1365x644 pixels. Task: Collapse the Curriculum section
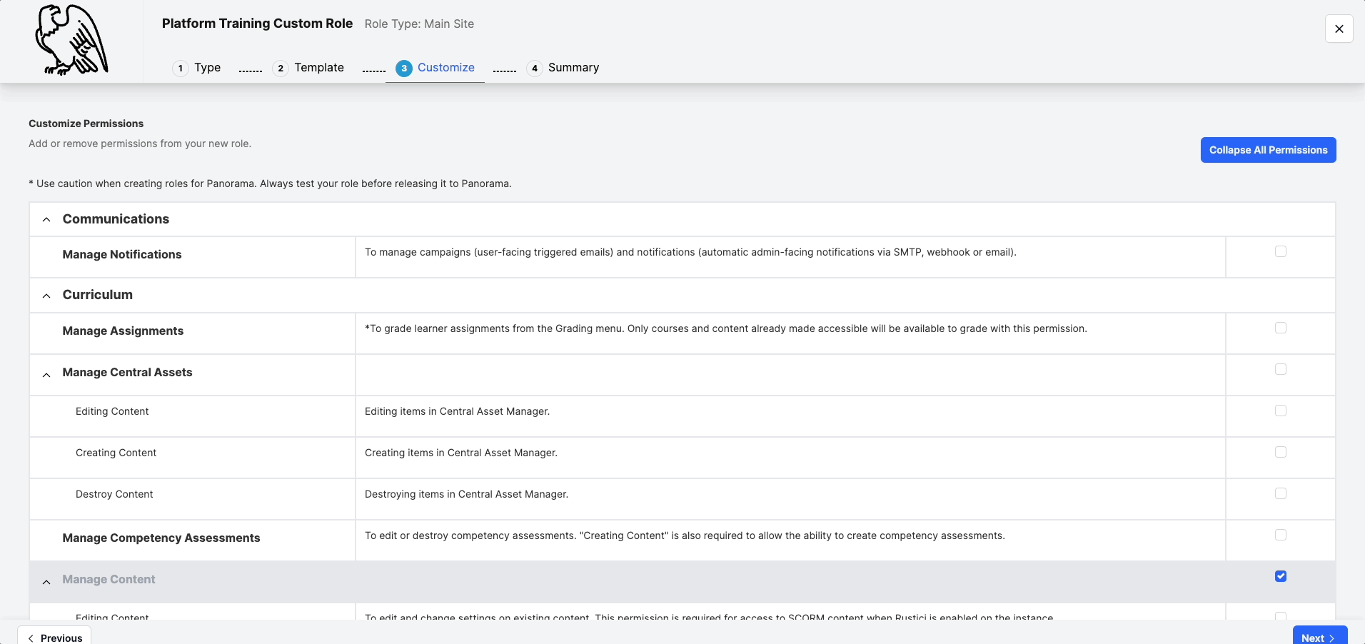[x=46, y=296]
